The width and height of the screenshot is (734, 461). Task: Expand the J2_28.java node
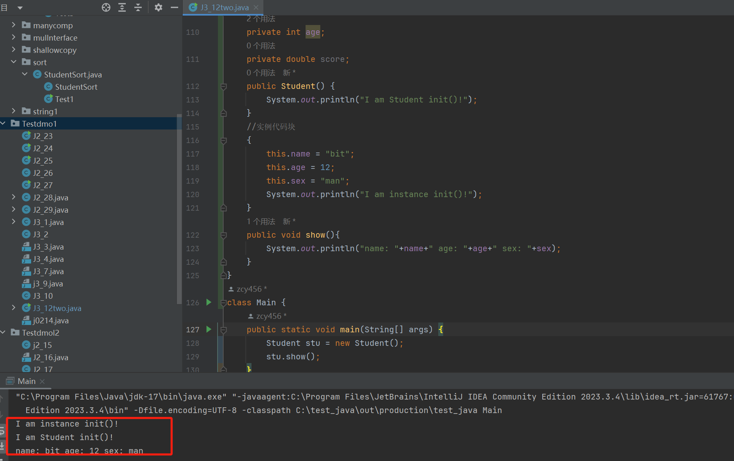(x=14, y=197)
